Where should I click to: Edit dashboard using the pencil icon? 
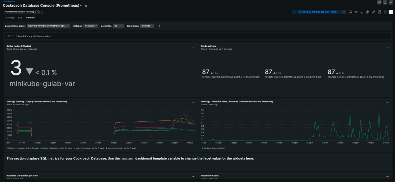[x=373, y=12]
